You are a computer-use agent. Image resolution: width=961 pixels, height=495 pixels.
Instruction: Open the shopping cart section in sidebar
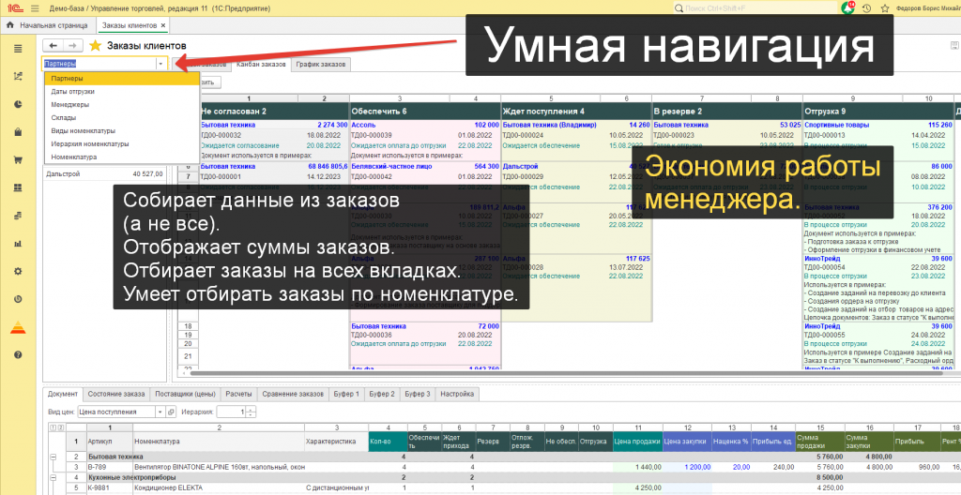(18, 160)
